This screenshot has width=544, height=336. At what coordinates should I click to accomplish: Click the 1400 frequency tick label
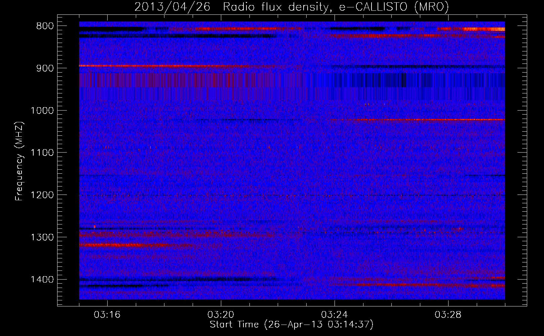coord(42,280)
